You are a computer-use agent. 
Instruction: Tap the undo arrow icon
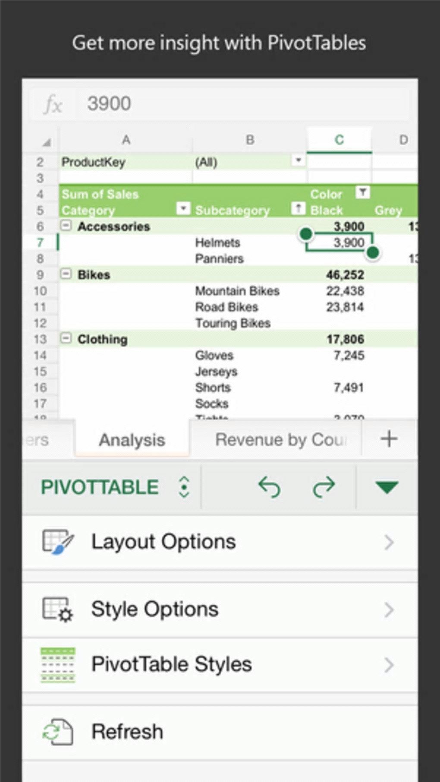[x=270, y=487]
